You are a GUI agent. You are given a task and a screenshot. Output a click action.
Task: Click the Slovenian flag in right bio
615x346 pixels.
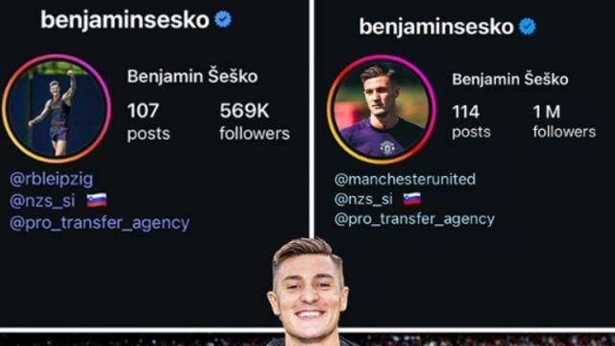coord(412,199)
